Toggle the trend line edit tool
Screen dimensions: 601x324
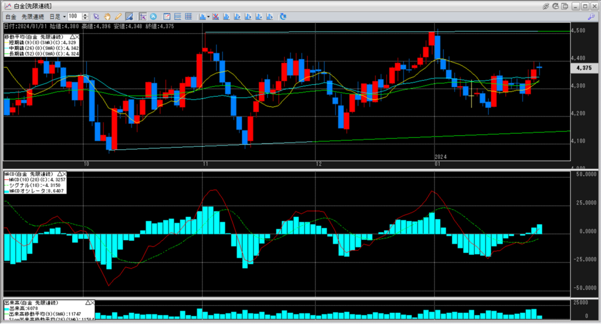tap(129, 16)
